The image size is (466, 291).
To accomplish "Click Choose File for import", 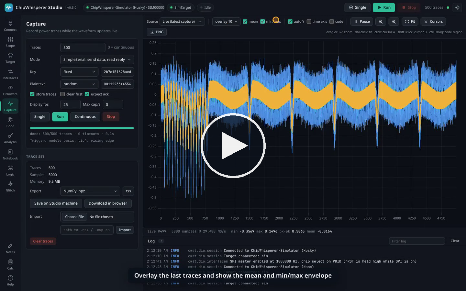I will (74, 217).
